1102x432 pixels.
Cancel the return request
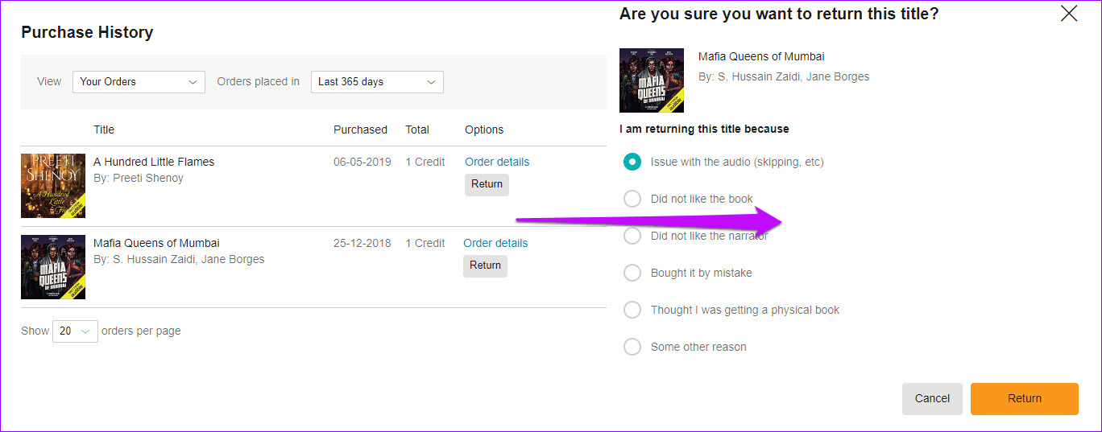coord(932,399)
